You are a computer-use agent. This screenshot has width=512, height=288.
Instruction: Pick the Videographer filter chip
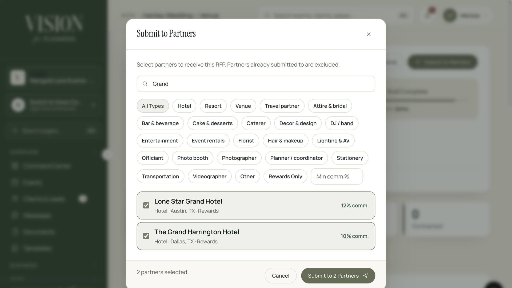click(210, 176)
